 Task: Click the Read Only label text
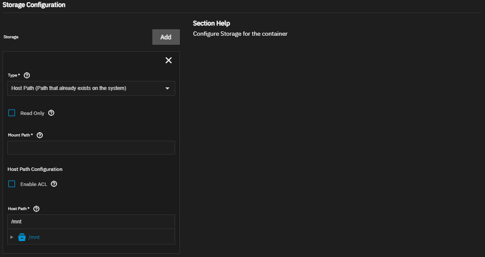32,113
